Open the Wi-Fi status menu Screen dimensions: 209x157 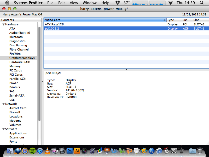click(171, 3)
